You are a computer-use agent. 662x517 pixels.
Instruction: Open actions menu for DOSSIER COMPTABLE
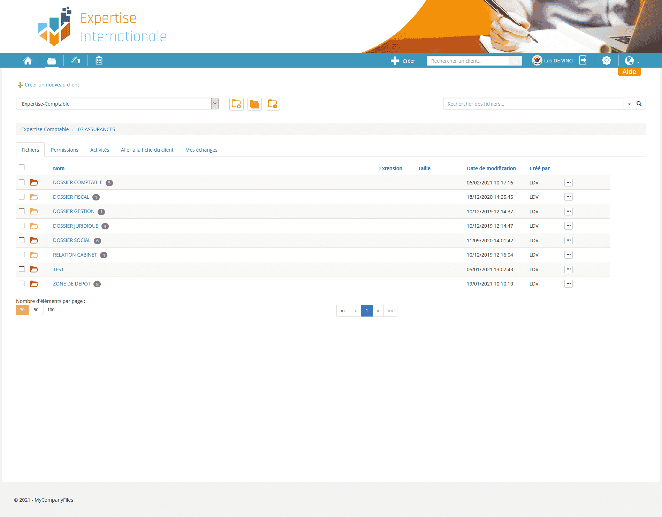[x=569, y=182]
